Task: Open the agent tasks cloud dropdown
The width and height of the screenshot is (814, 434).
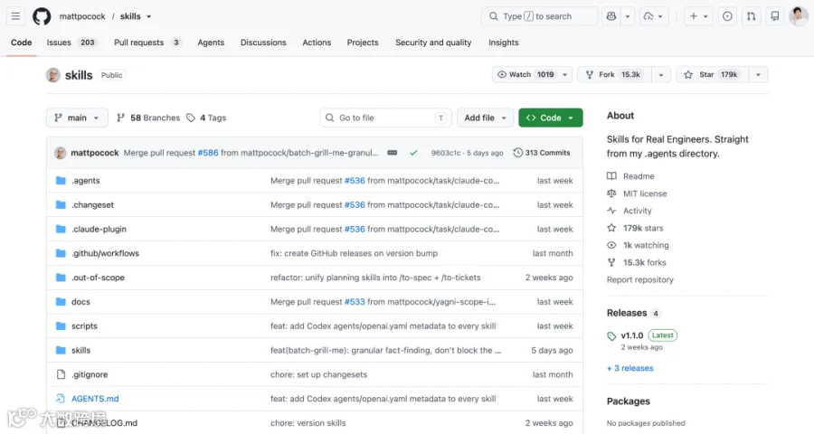Action: click(653, 16)
